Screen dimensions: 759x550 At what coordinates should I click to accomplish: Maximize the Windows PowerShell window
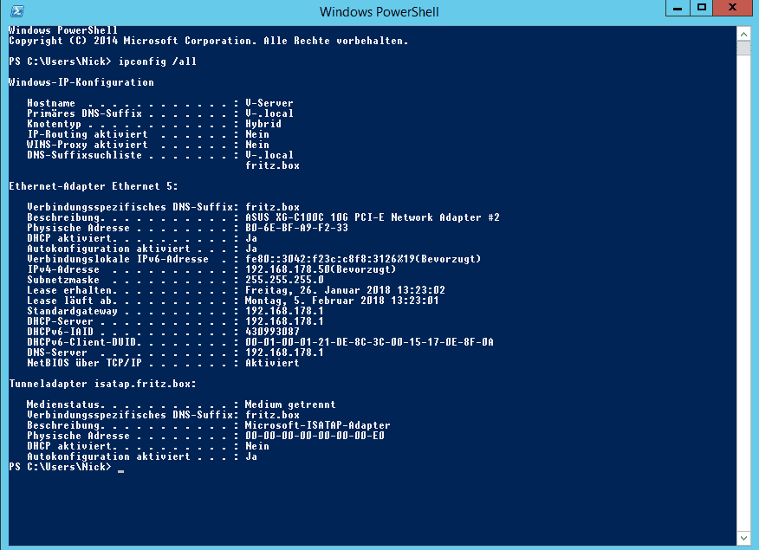click(x=702, y=8)
